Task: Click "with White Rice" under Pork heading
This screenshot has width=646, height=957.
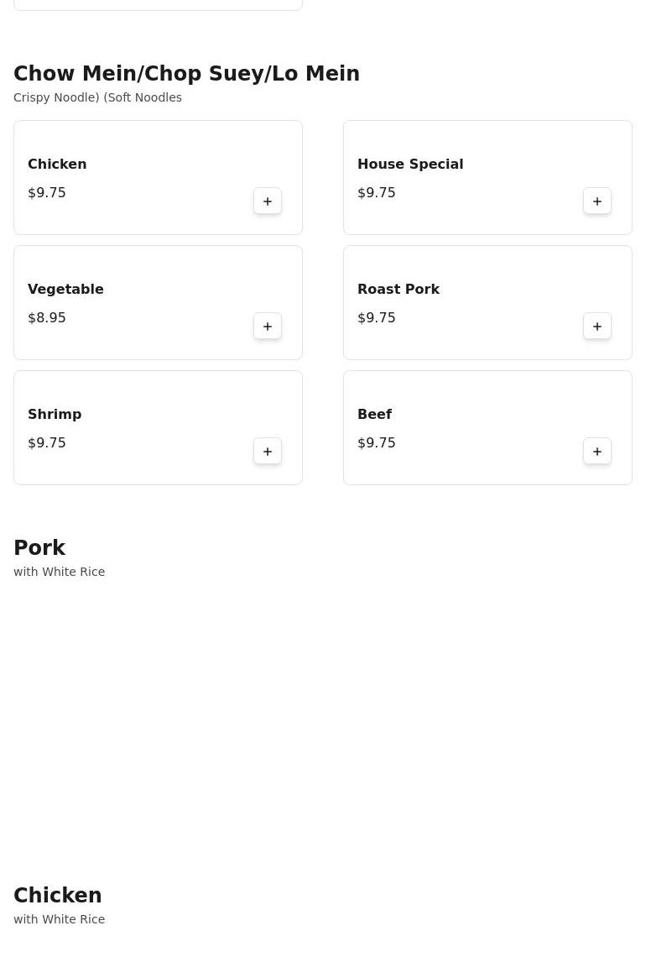Action: pyautogui.click(x=60, y=572)
